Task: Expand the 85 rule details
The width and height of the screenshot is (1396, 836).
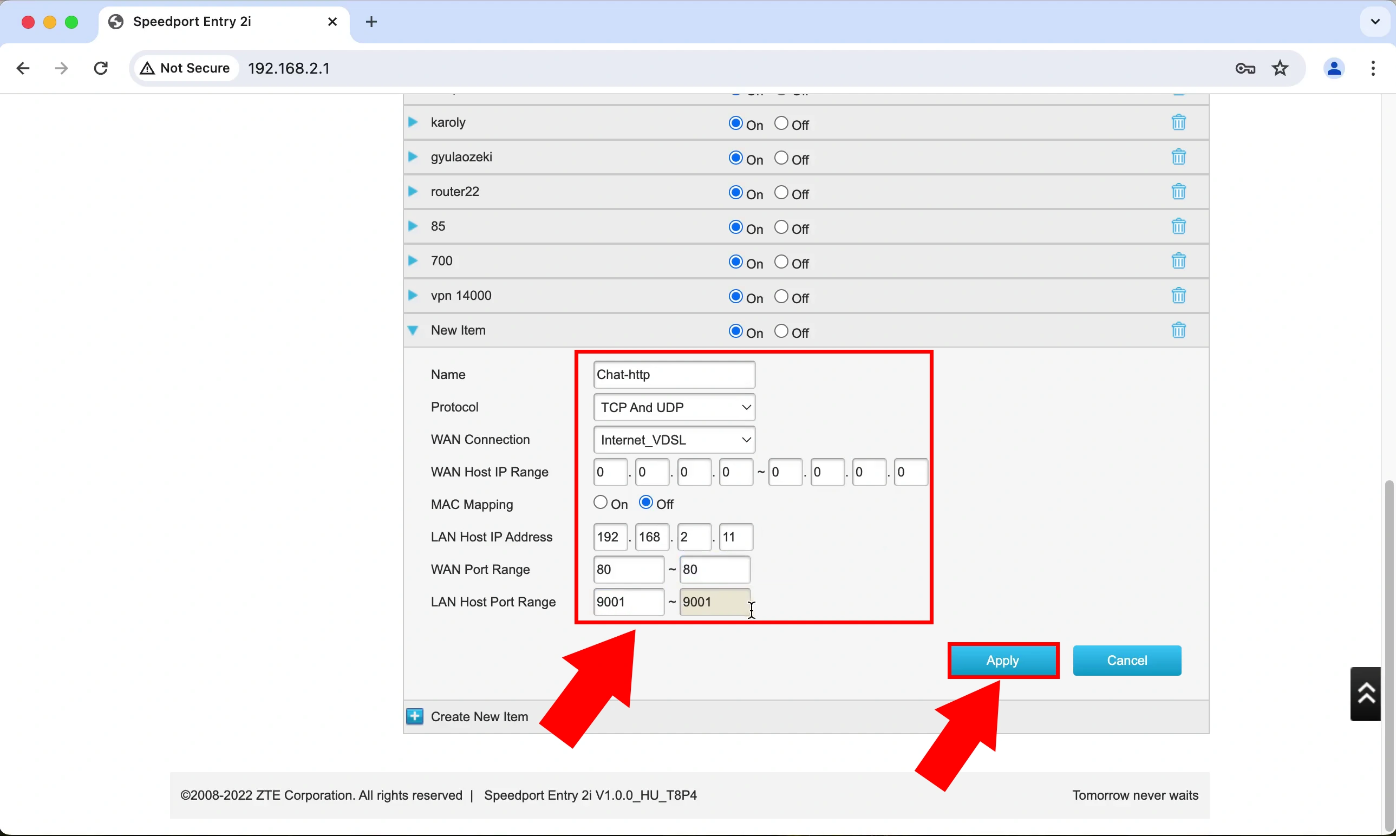Action: (x=413, y=226)
